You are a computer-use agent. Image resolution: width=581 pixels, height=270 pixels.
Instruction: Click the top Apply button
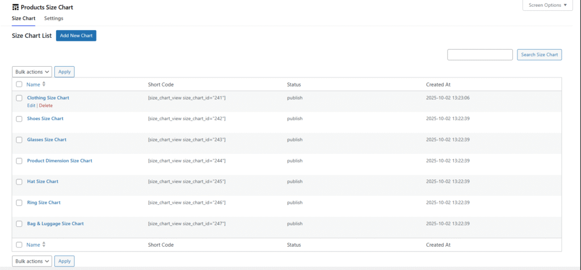coord(64,72)
